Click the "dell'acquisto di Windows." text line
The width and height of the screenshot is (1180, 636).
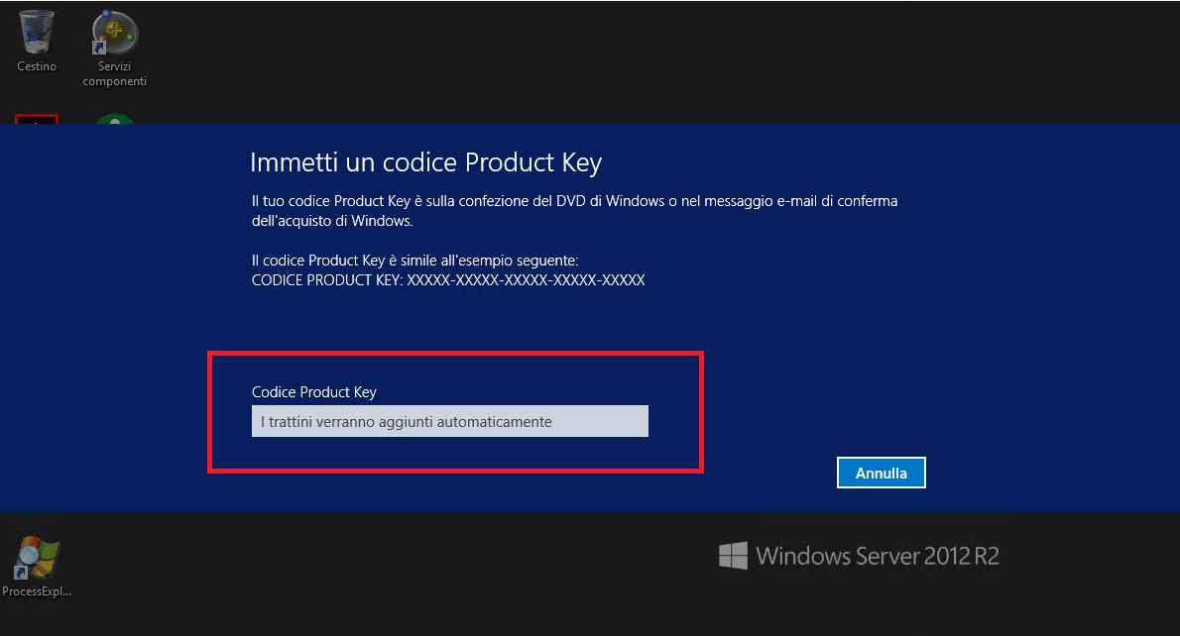(332, 221)
